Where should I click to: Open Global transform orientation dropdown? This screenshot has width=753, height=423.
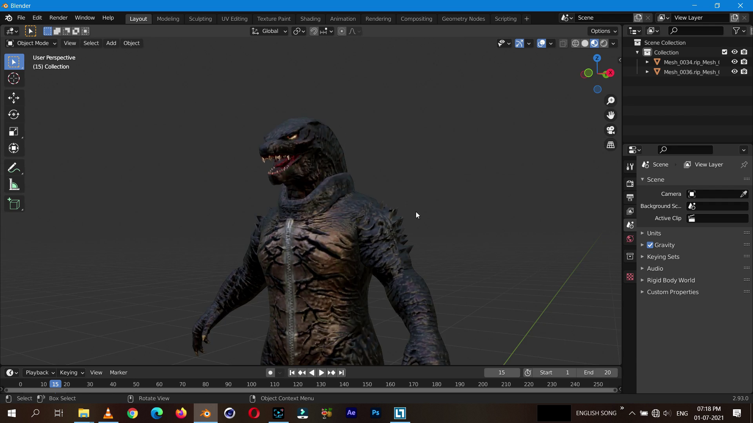point(269,31)
